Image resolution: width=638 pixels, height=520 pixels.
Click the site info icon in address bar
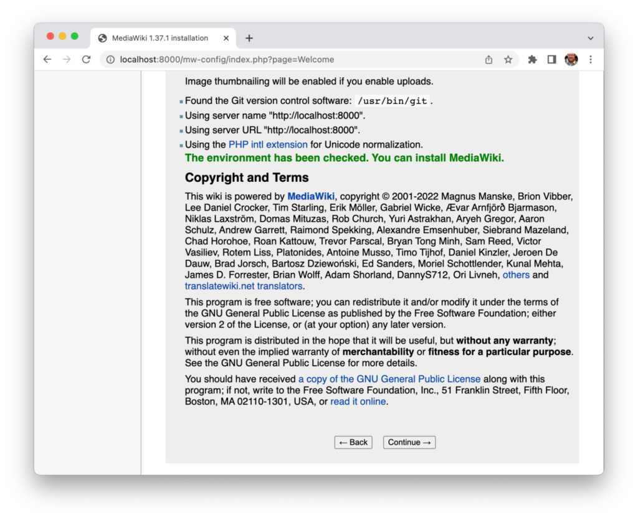coord(109,59)
